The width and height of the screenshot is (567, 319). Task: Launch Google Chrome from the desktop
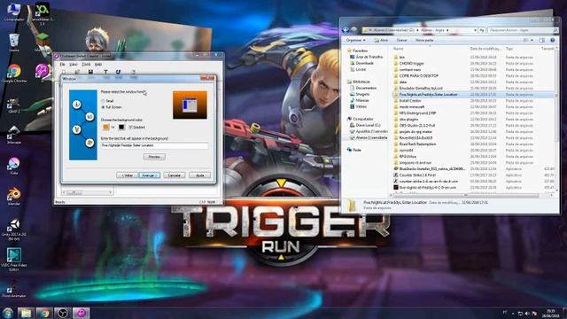(x=14, y=74)
